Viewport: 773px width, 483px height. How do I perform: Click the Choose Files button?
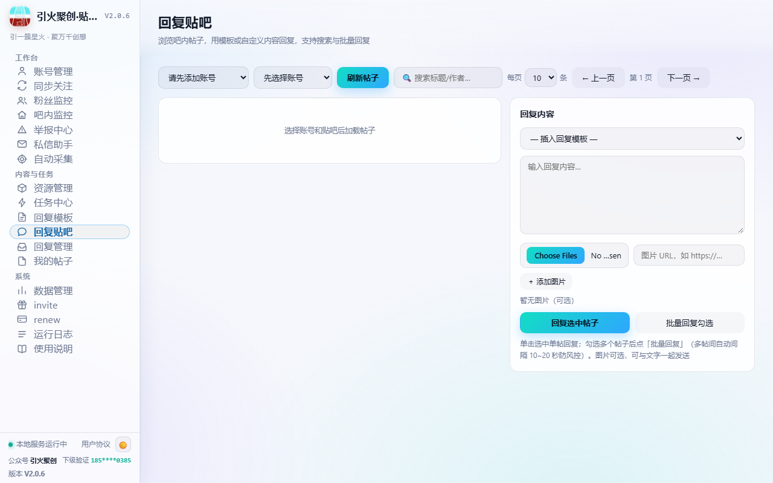pos(556,255)
